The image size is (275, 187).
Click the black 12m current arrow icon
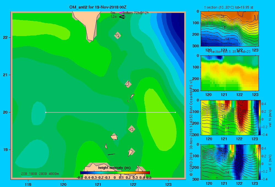pyautogui.click(x=122, y=17)
